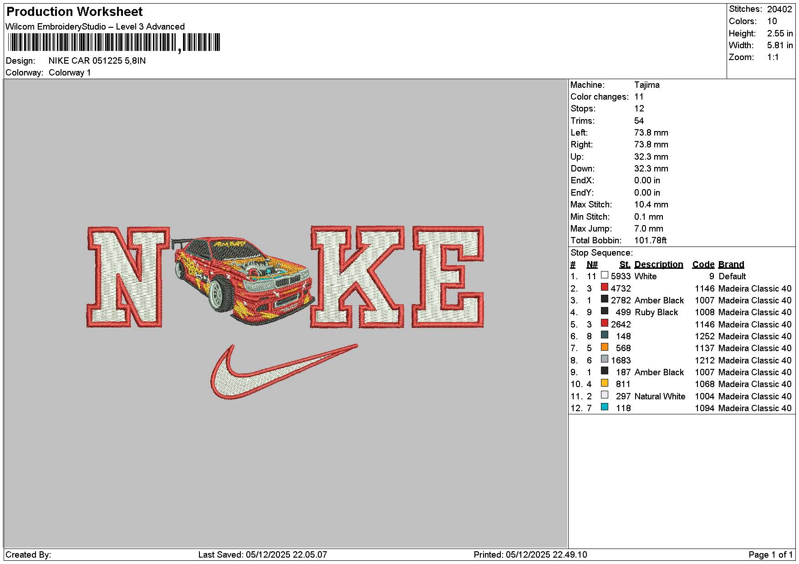
Task: Click the 'White' description in row 1
Action: point(646,277)
